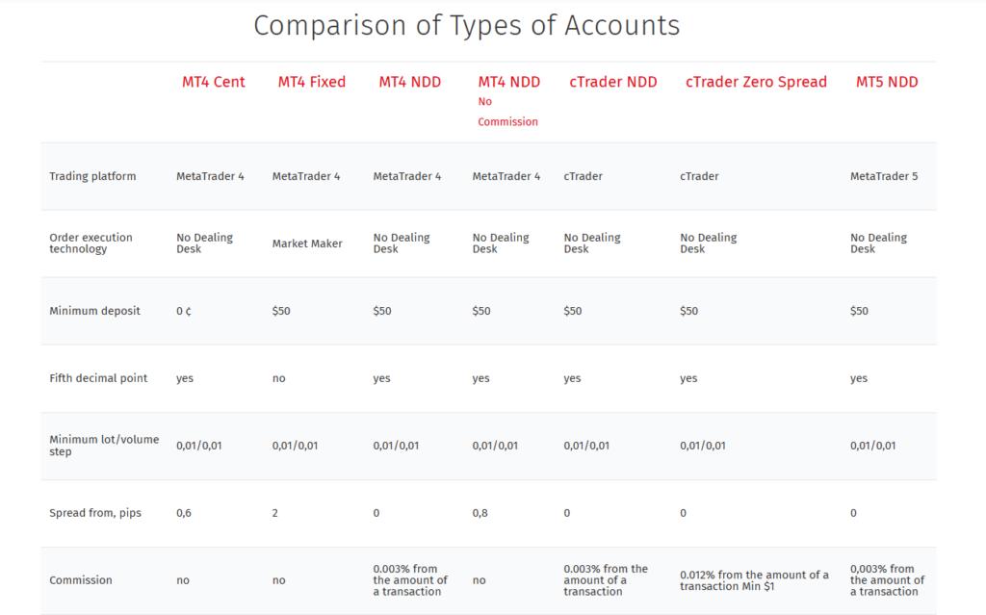986x615 pixels.
Task: Select the '0,003% from the amount' MT5 commission
Action: [887, 579]
